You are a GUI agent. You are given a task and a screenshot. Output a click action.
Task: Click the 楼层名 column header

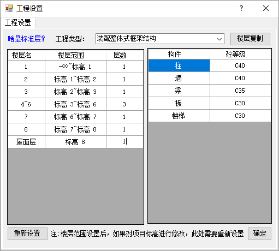tap(26, 55)
